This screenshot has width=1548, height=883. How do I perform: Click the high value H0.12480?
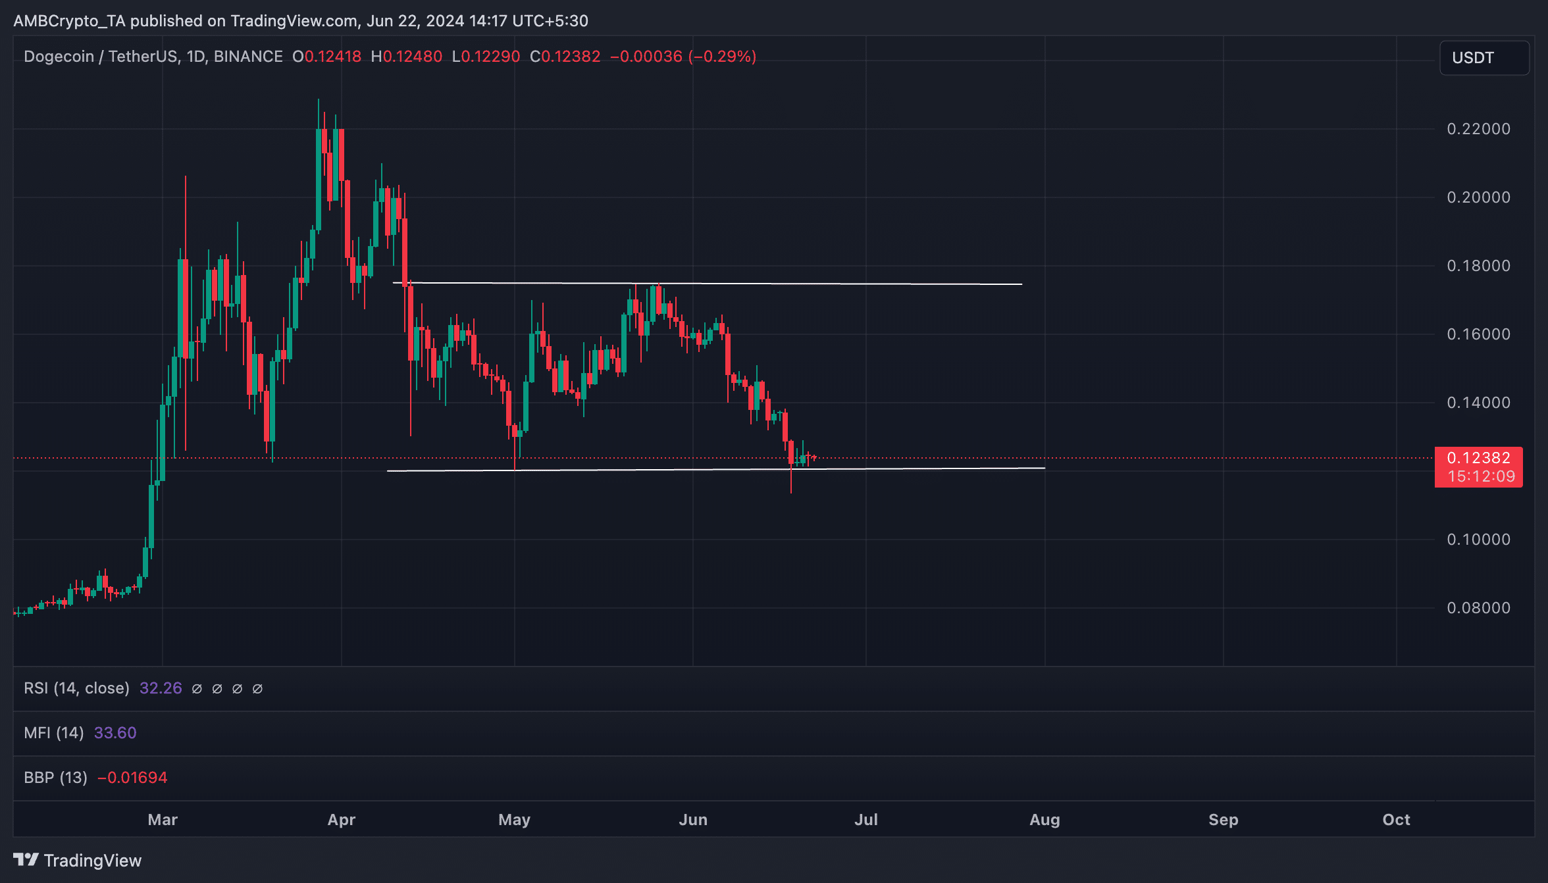click(406, 57)
